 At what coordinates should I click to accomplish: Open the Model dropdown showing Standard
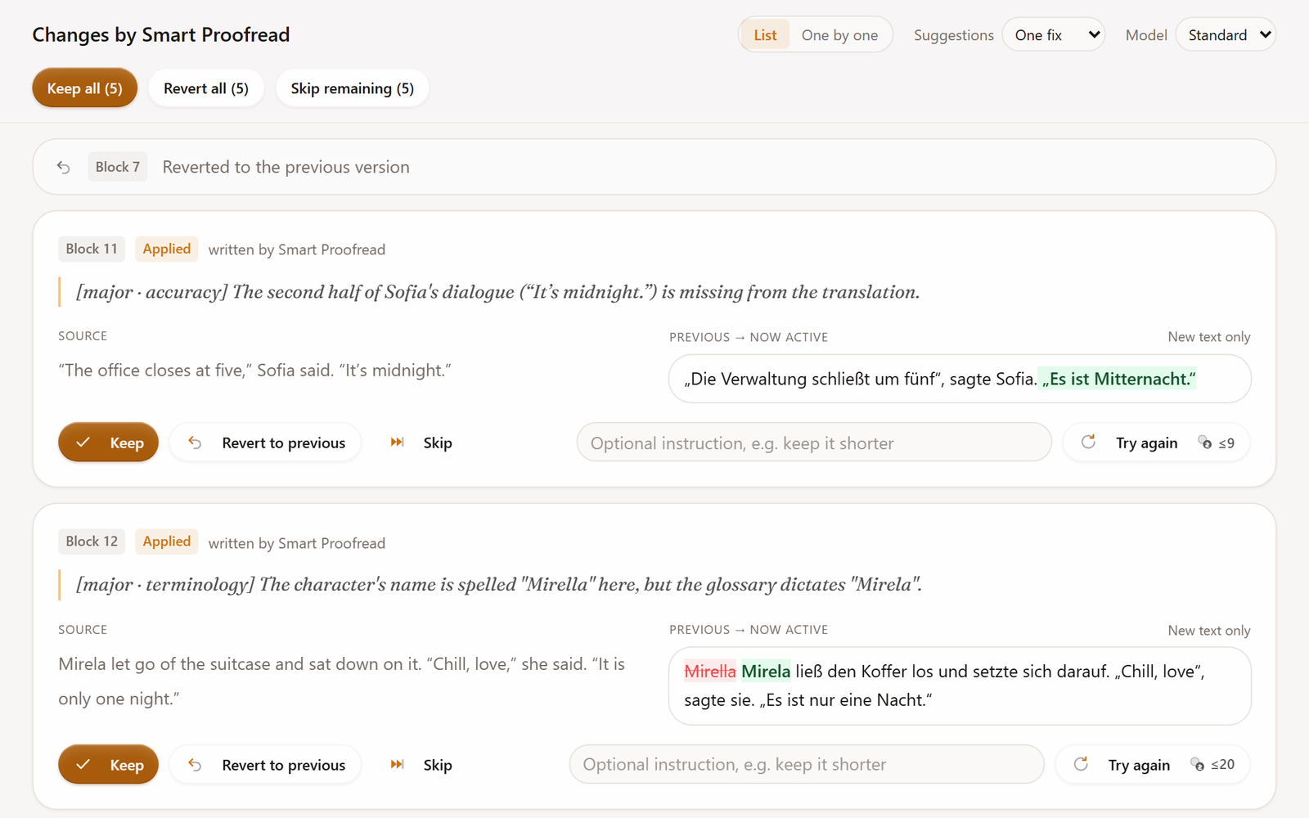pyautogui.click(x=1226, y=35)
